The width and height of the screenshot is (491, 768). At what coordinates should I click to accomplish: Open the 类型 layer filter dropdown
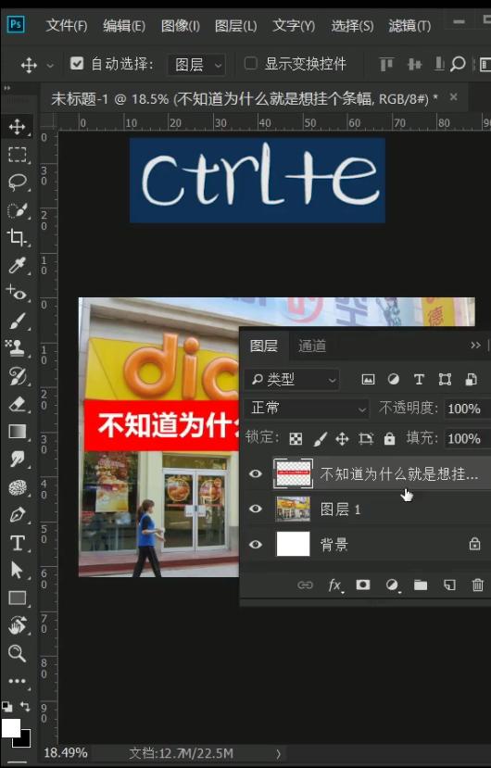click(x=292, y=380)
